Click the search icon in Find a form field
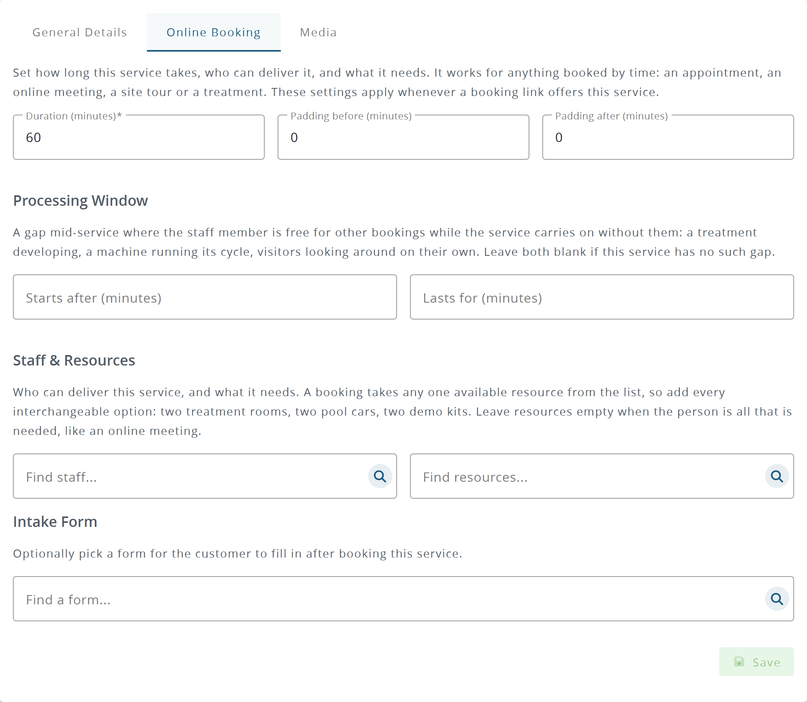 777,599
